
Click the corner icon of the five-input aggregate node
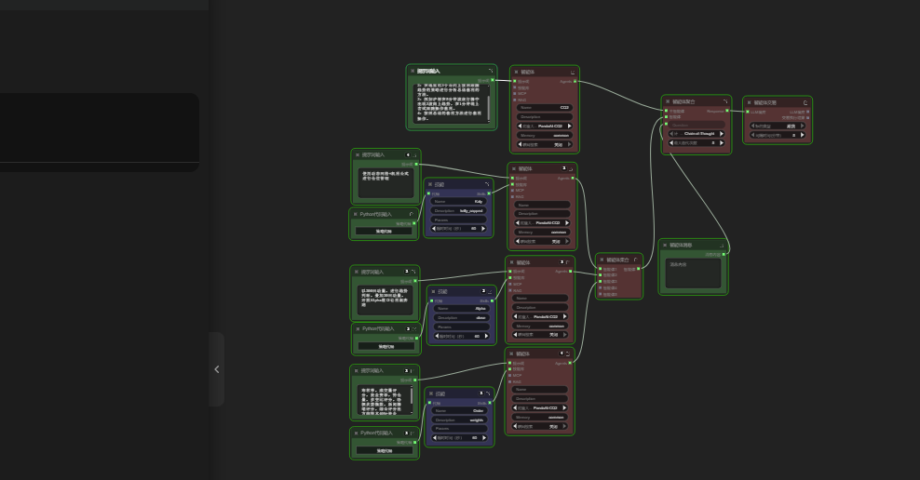[x=635, y=260]
